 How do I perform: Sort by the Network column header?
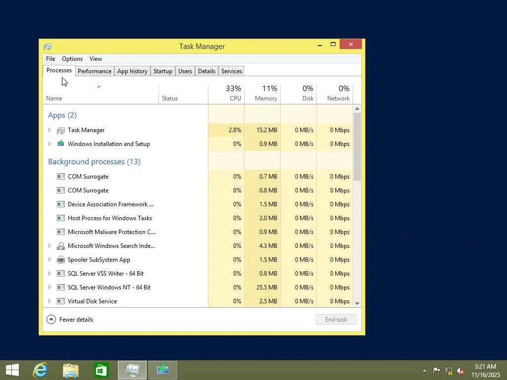(335, 94)
